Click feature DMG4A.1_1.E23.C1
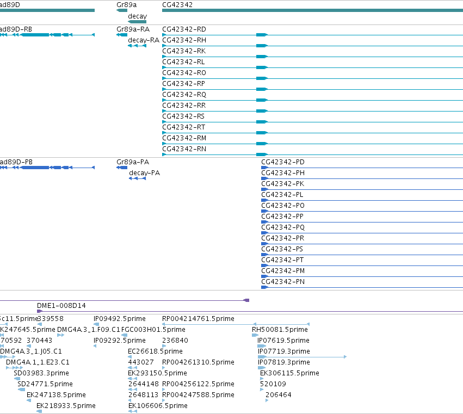Screen dimensions: 463x414 tap(38, 362)
